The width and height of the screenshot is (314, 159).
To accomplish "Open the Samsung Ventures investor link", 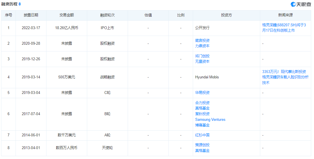I will pos(210,120).
